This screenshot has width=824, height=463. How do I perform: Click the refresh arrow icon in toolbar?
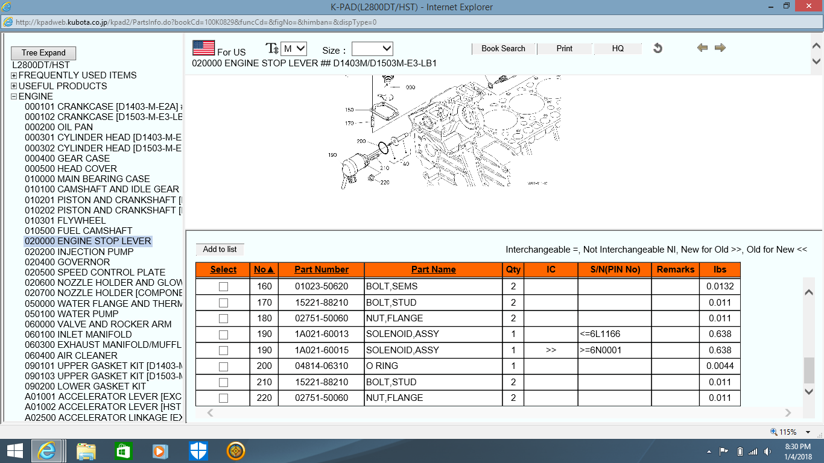click(658, 48)
